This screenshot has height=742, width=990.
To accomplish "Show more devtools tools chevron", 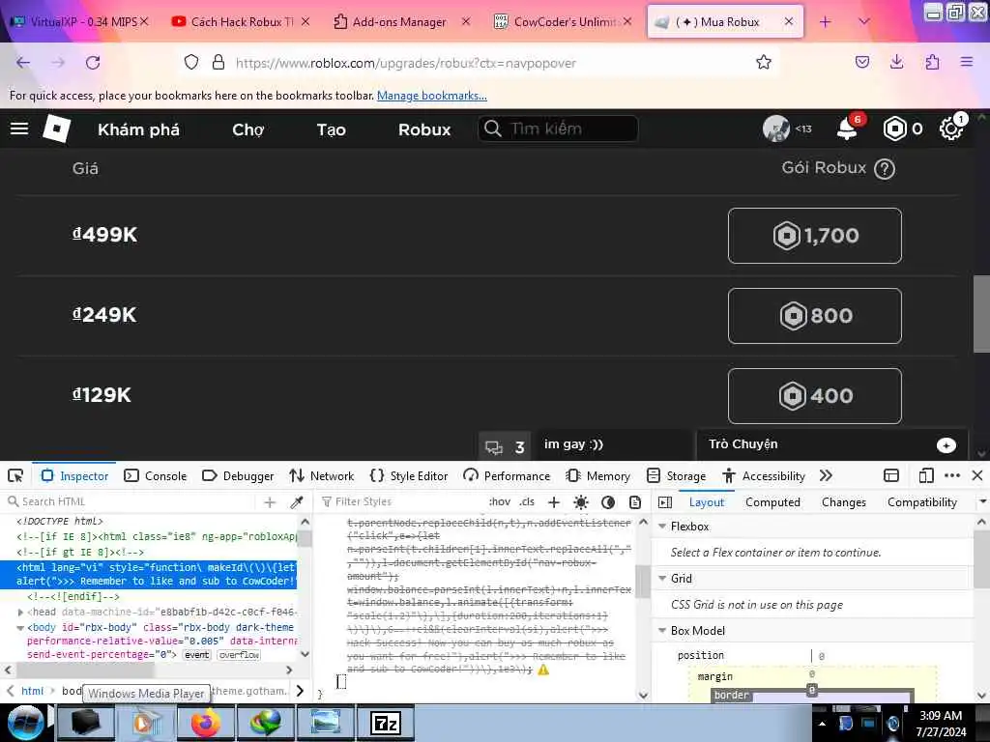I will click(826, 475).
